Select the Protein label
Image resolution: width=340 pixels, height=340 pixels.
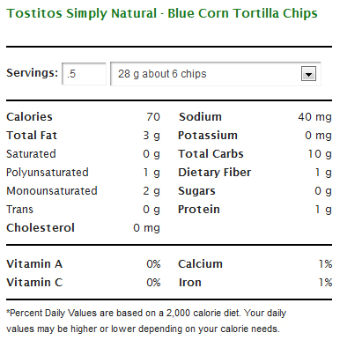pos(199,210)
